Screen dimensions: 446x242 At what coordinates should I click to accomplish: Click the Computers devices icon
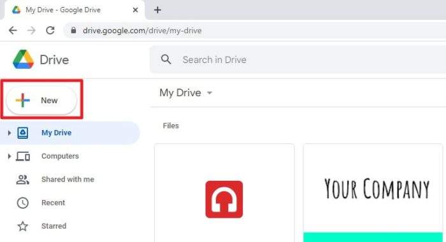point(23,156)
